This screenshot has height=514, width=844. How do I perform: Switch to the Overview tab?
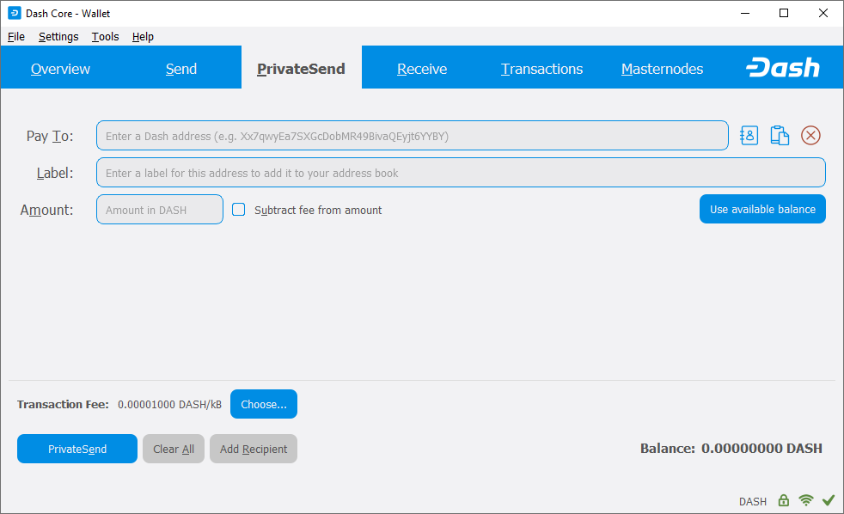coord(60,69)
